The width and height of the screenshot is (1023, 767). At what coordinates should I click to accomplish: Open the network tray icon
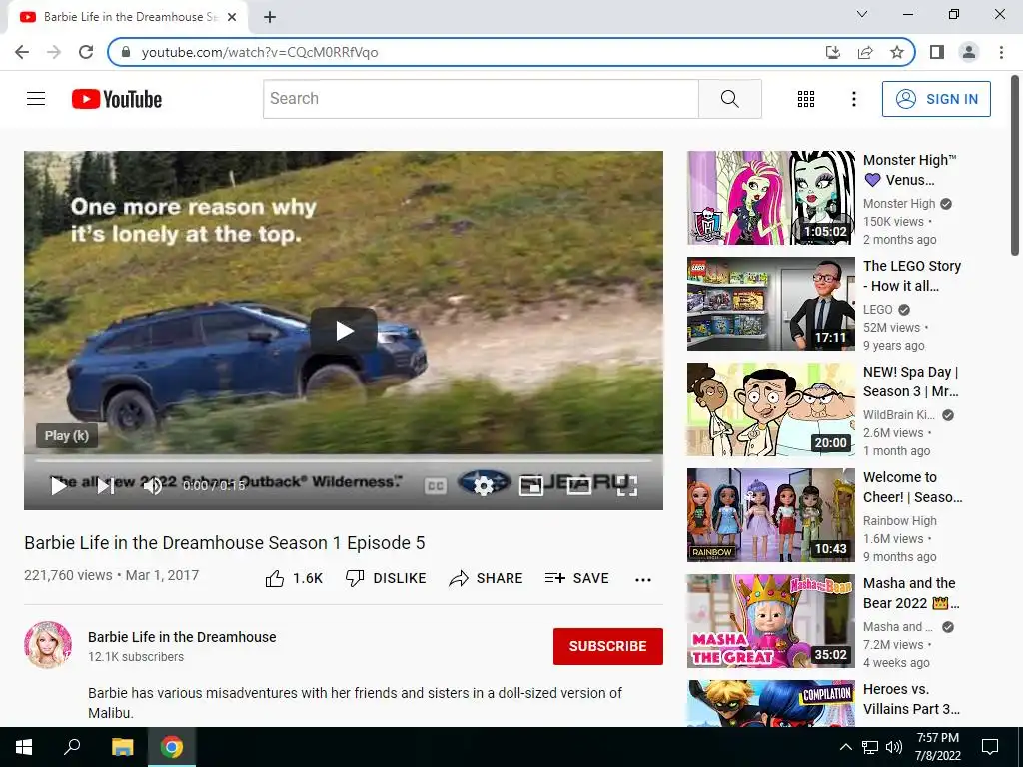point(870,747)
